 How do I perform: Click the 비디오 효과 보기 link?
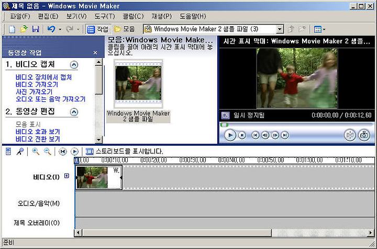pos(38,132)
